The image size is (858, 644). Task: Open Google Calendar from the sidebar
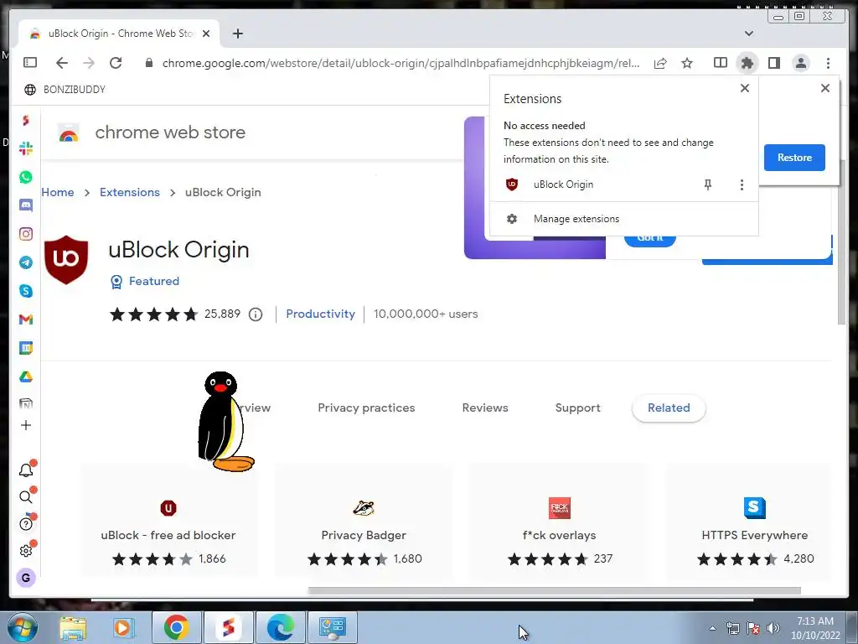[x=26, y=348]
